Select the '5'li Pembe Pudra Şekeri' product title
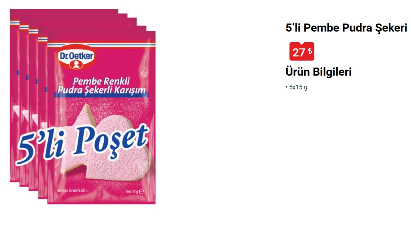Viewport: 411px width, 227px height. (x=346, y=28)
